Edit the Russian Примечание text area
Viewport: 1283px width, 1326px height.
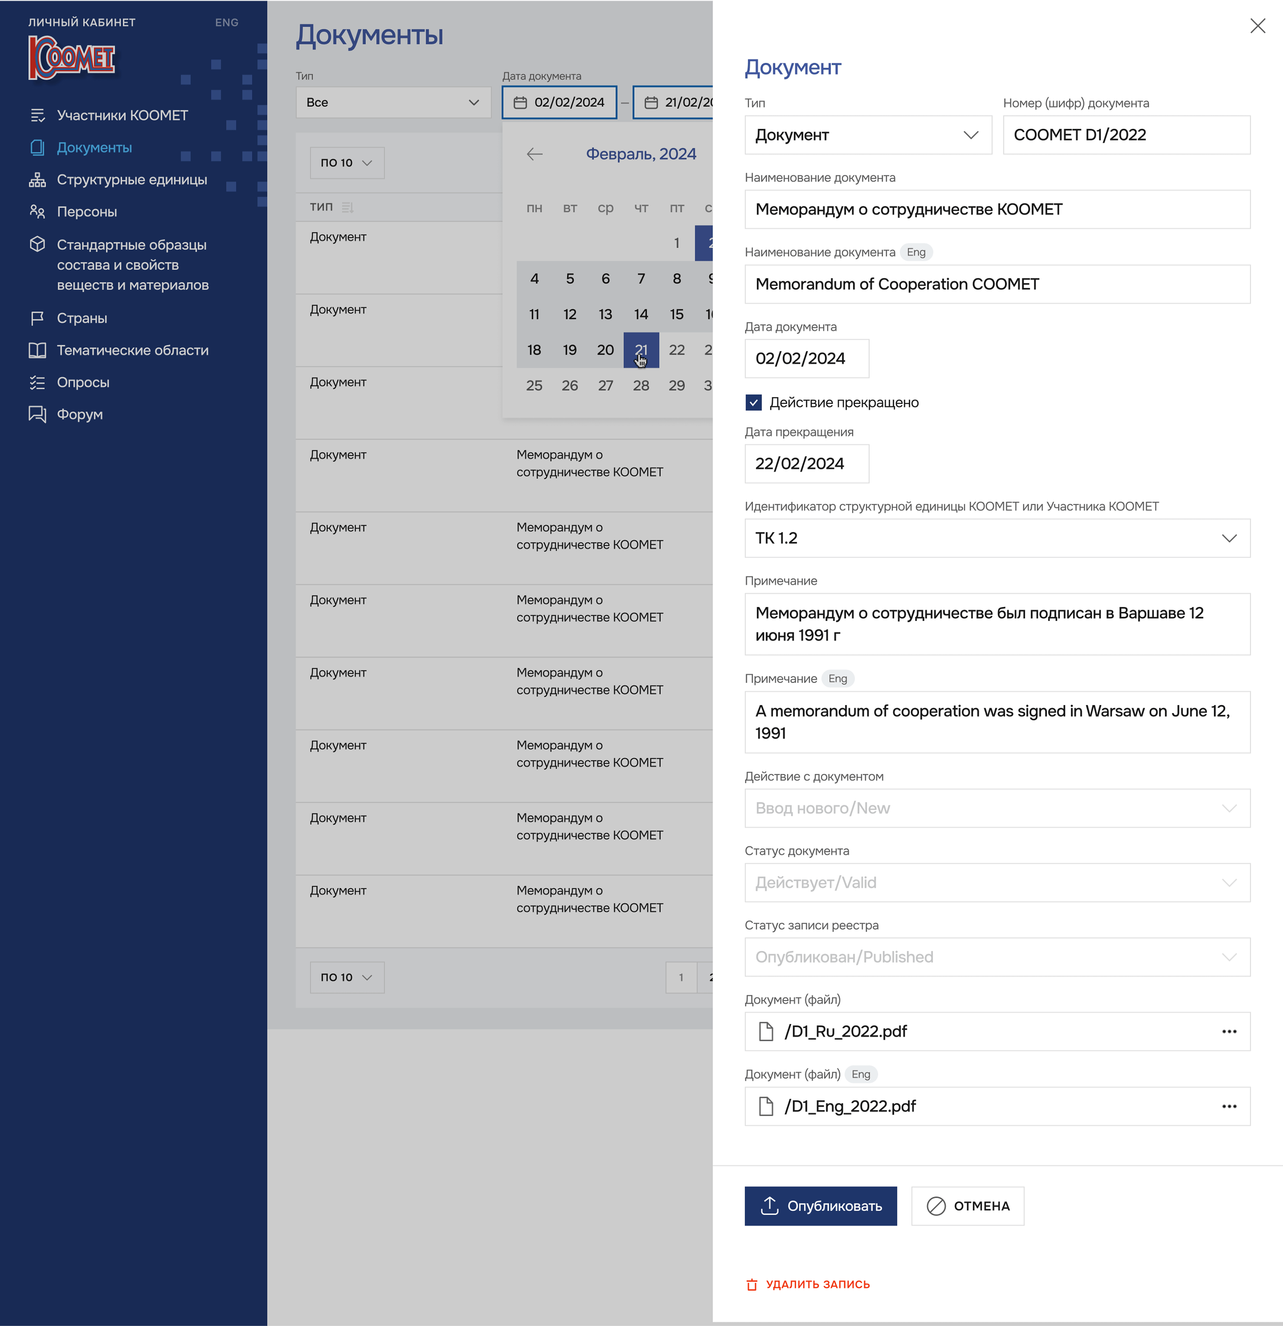pyautogui.click(x=997, y=624)
